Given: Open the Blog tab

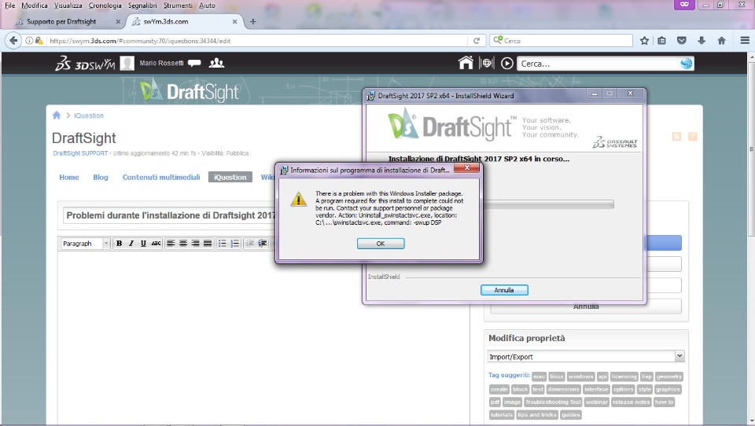Looking at the screenshot, I should [x=101, y=177].
